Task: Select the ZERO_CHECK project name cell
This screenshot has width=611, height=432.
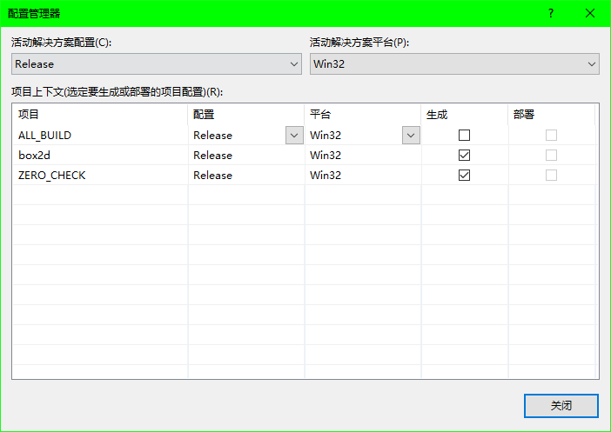Action: (x=52, y=175)
